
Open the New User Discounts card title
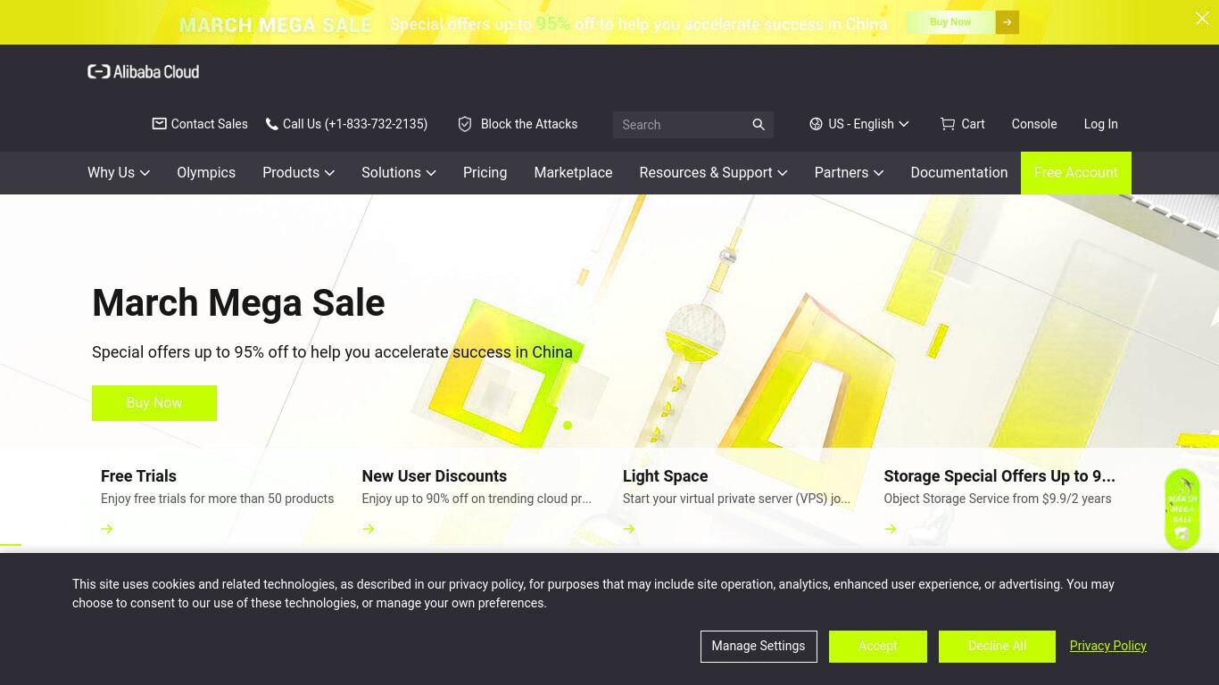tap(435, 476)
